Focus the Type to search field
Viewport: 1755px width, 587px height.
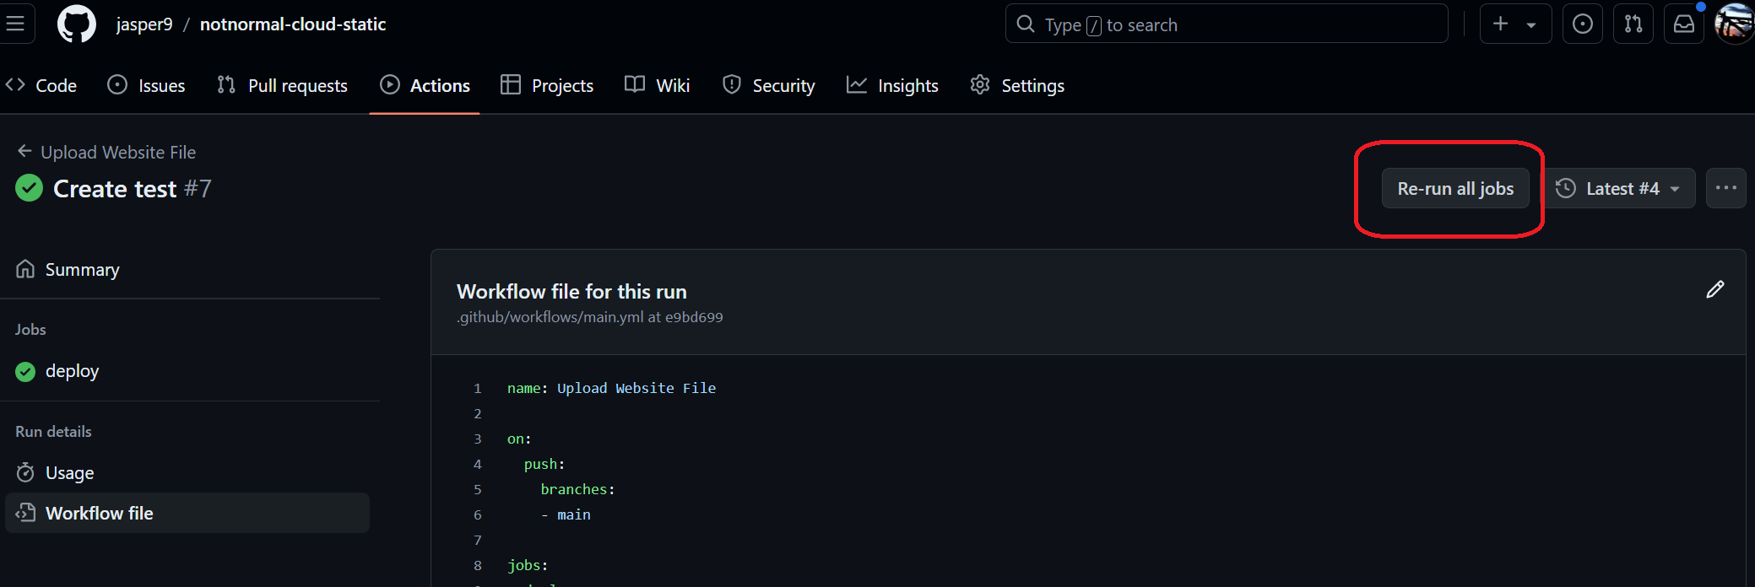1226,24
